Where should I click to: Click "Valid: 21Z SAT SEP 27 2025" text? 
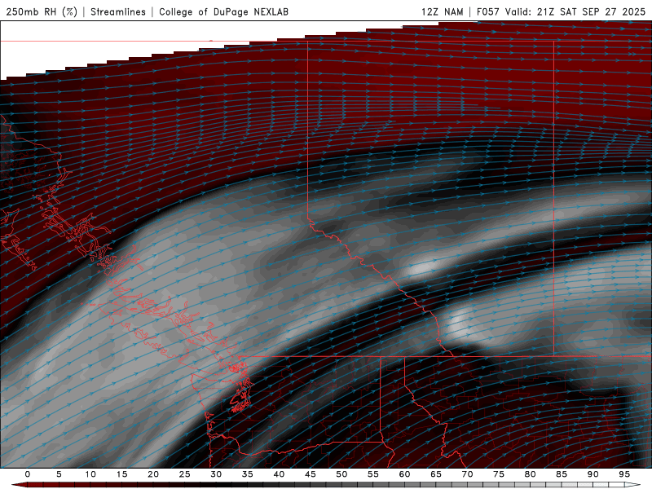[x=575, y=11]
